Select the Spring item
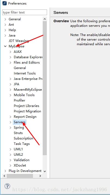Image resolution: width=110 pixels, height=195 pixels. pos(19,128)
